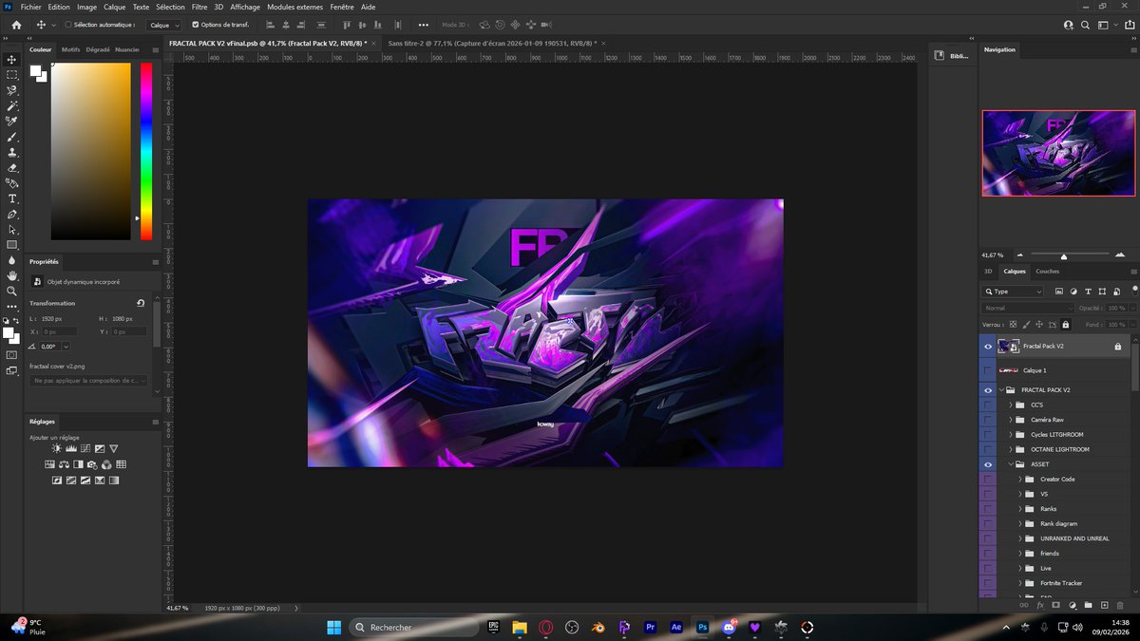The width and height of the screenshot is (1140, 641).
Task: Select the Hand tool
Action: point(12,275)
